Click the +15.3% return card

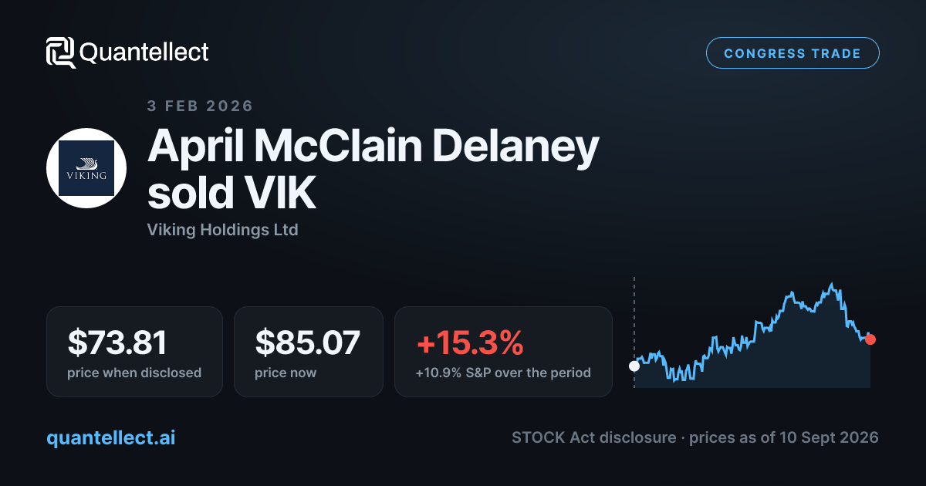pos(503,352)
